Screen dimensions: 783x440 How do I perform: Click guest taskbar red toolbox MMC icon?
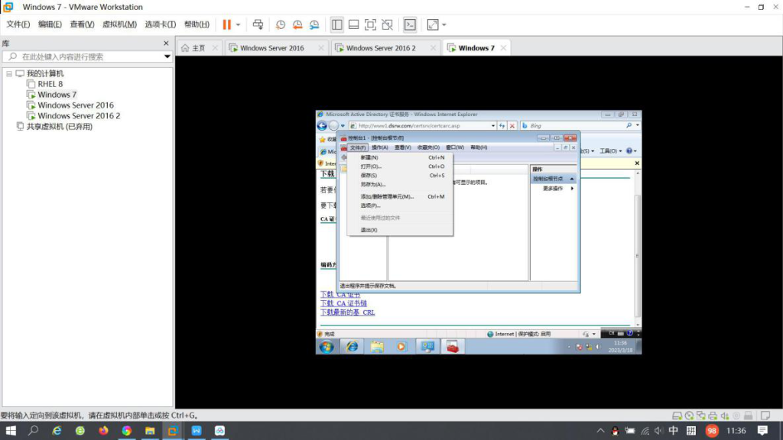click(453, 347)
